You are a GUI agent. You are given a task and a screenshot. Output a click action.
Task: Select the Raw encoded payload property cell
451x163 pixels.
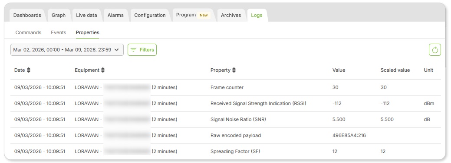(x=236, y=135)
